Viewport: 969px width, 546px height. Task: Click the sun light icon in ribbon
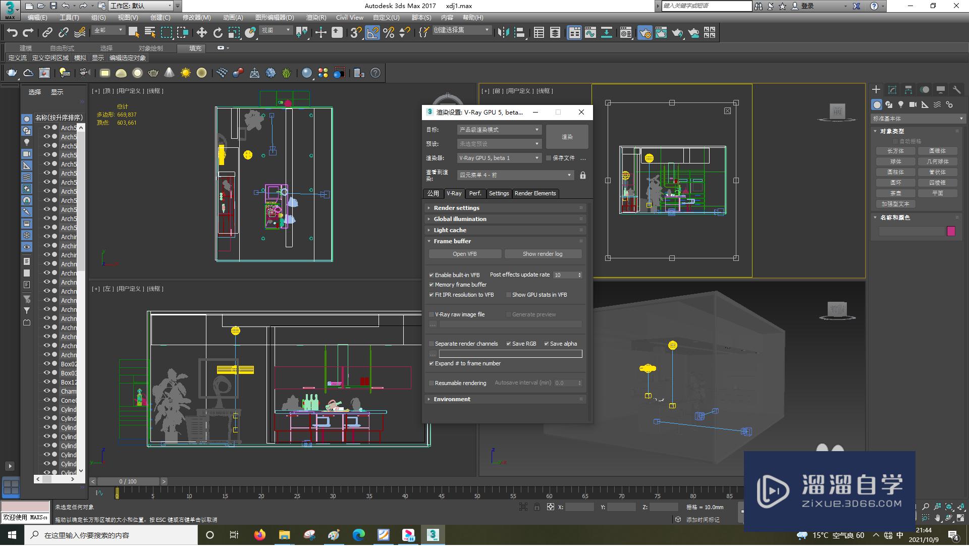pos(186,73)
